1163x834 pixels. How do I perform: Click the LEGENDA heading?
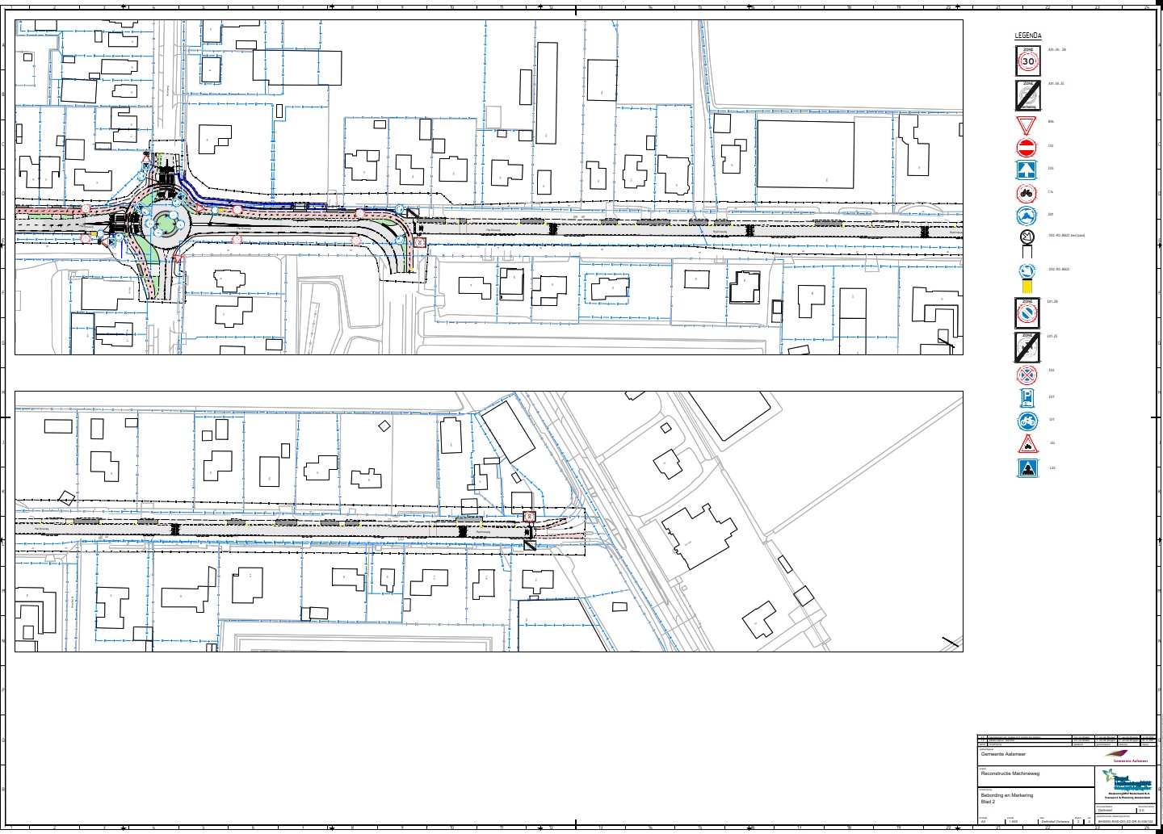click(x=1027, y=36)
